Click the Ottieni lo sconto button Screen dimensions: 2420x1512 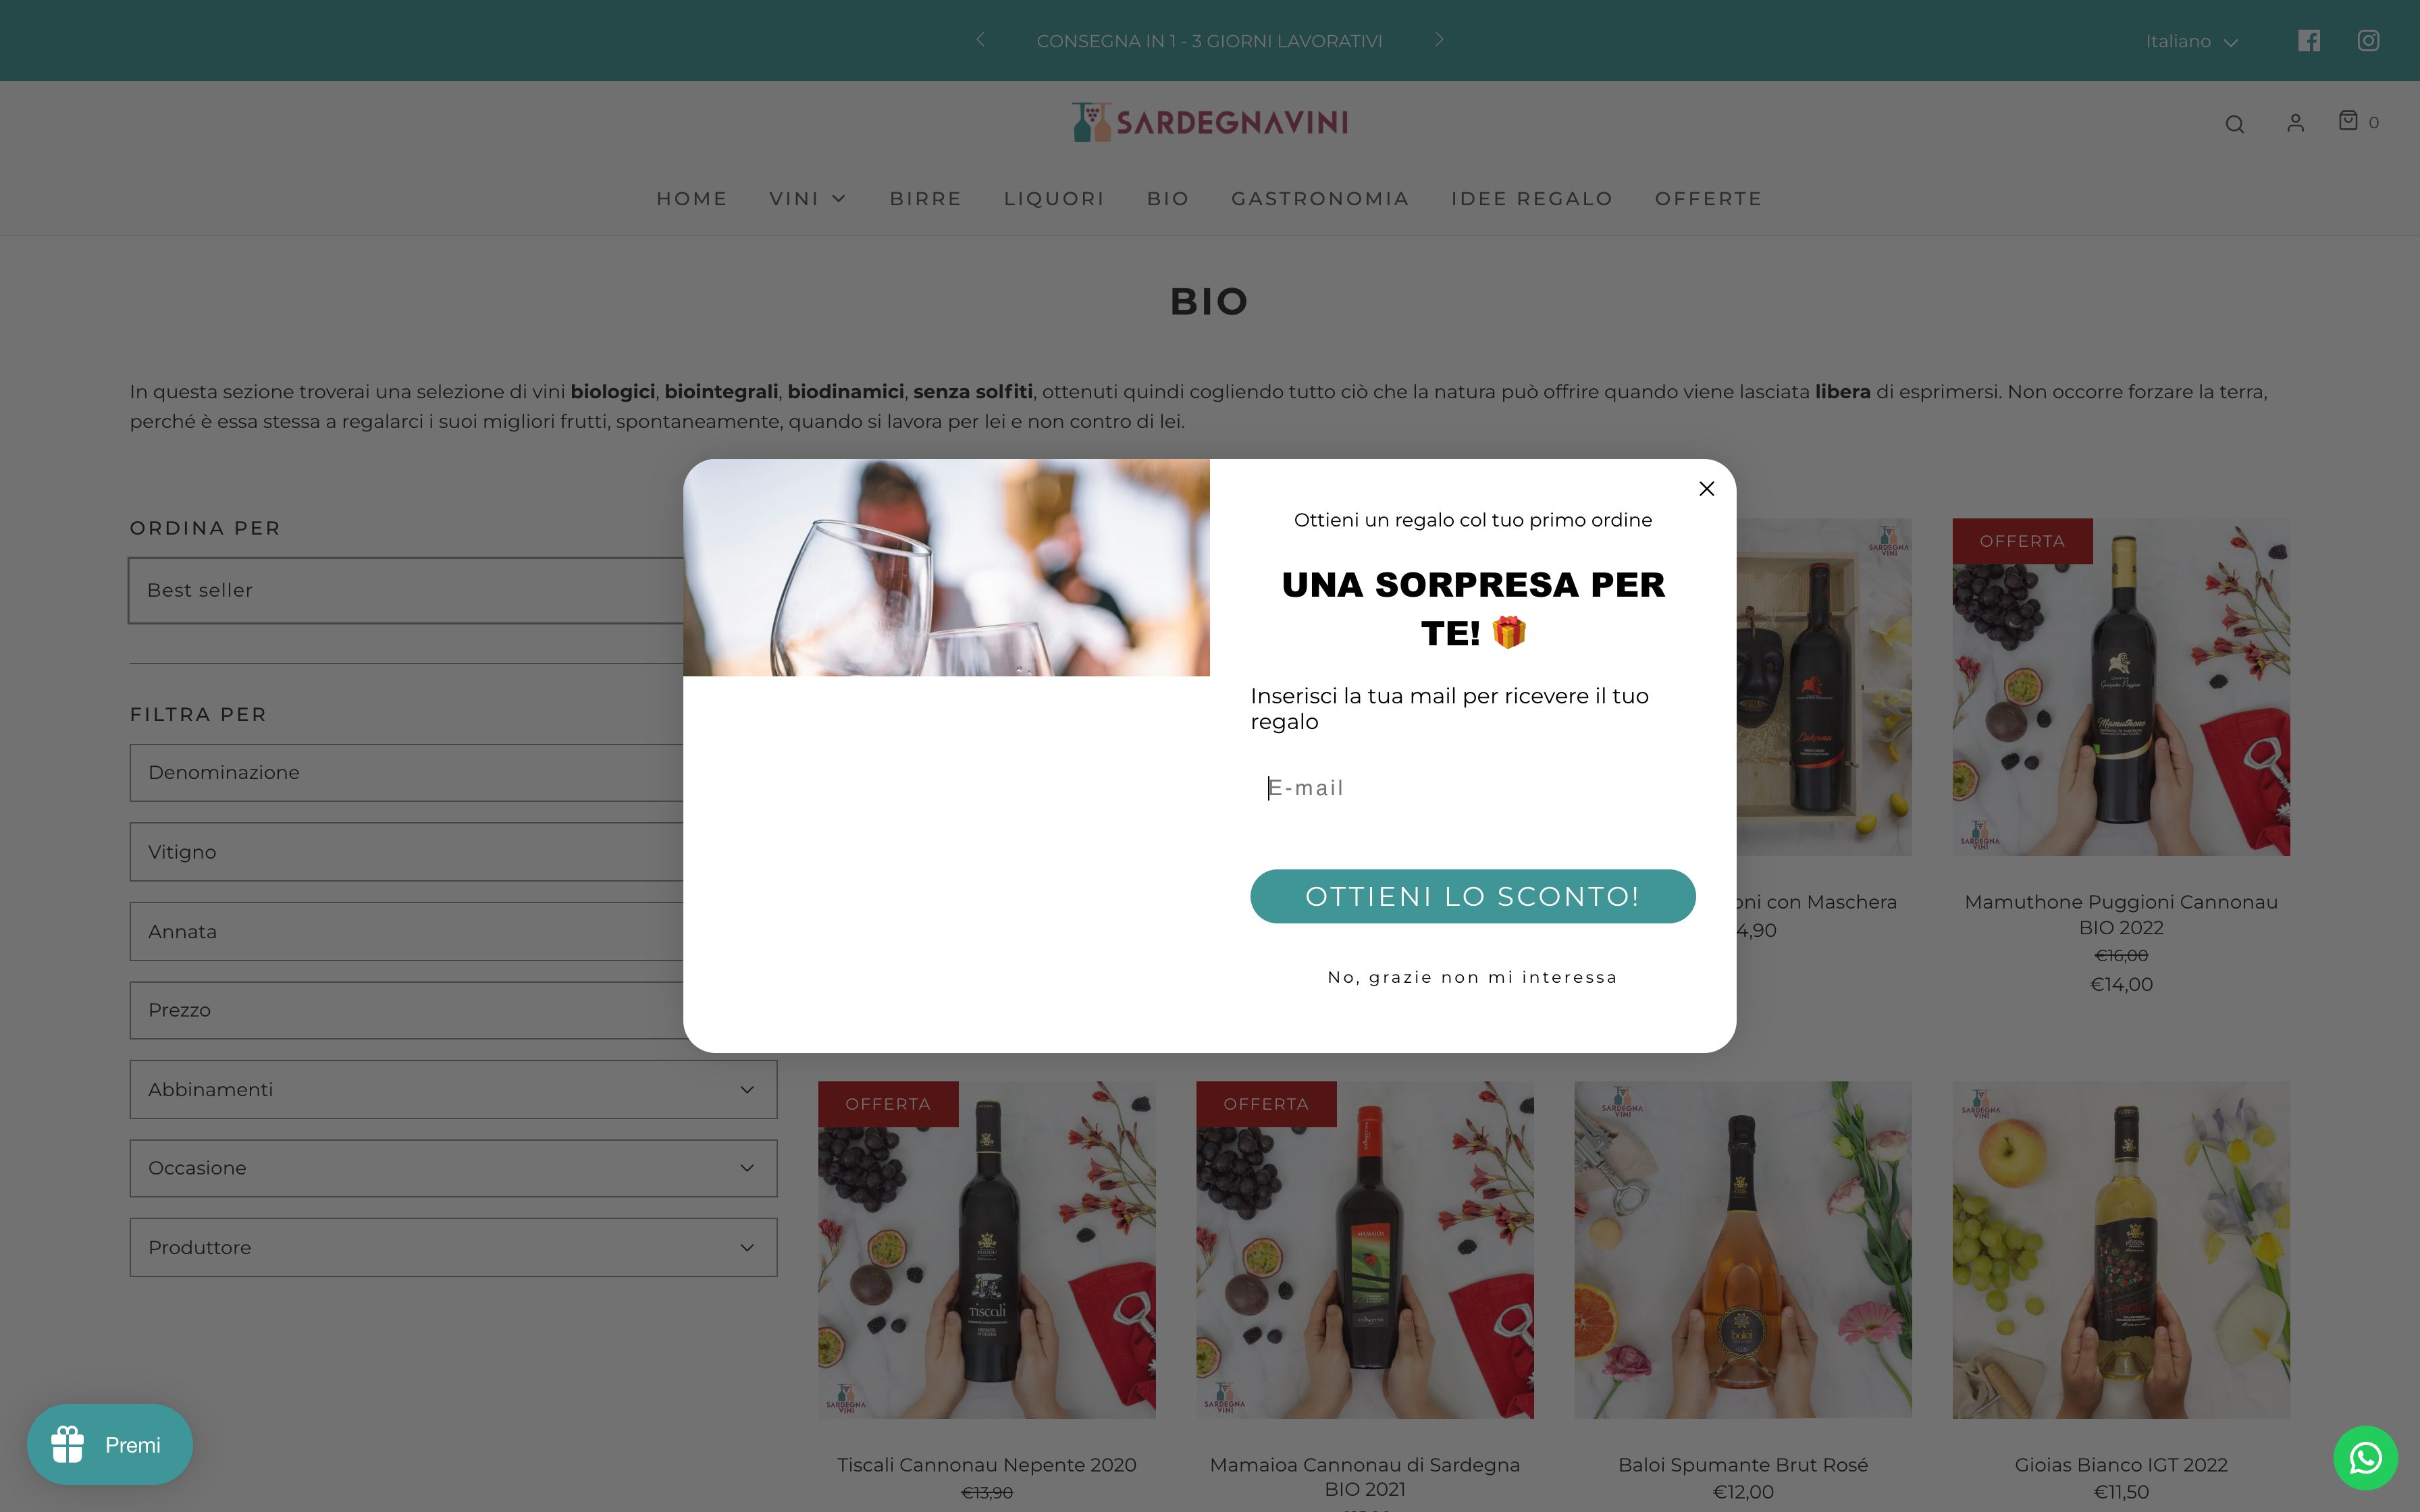[x=1472, y=896]
